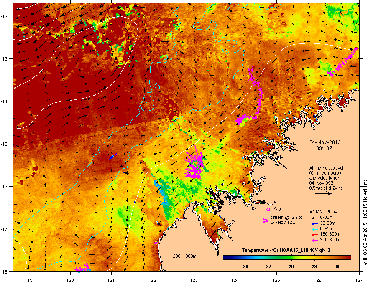Click the temperature color bar

(x=287, y=258)
